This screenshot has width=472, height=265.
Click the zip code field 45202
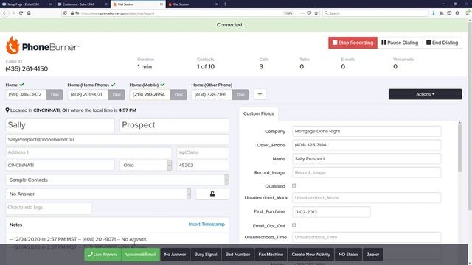(203, 165)
